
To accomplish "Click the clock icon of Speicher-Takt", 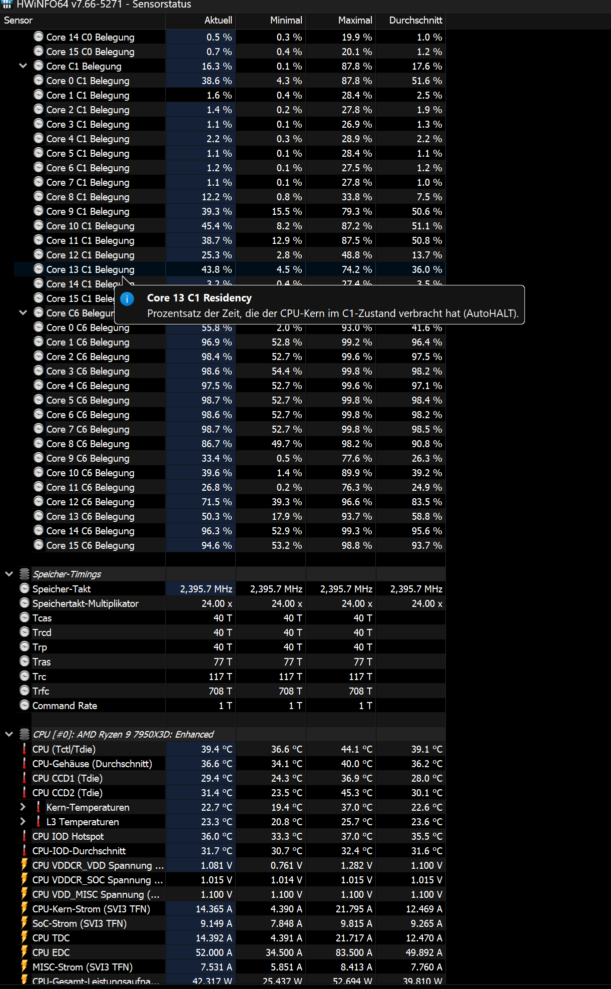I will pos(25,588).
